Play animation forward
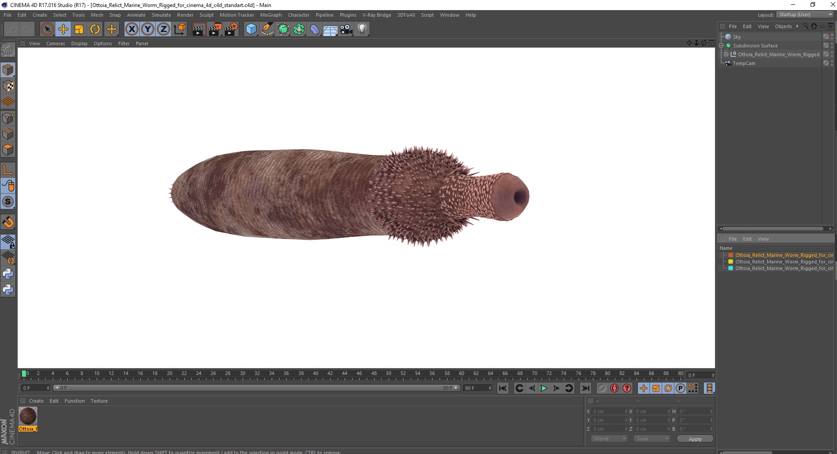This screenshot has width=837, height=454. pyautogui.click(x=544, y=388)
